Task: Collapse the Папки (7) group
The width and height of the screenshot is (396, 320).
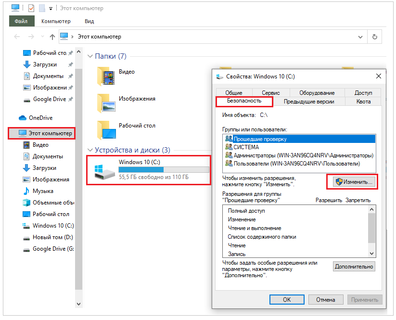Action: pos(90,56)
